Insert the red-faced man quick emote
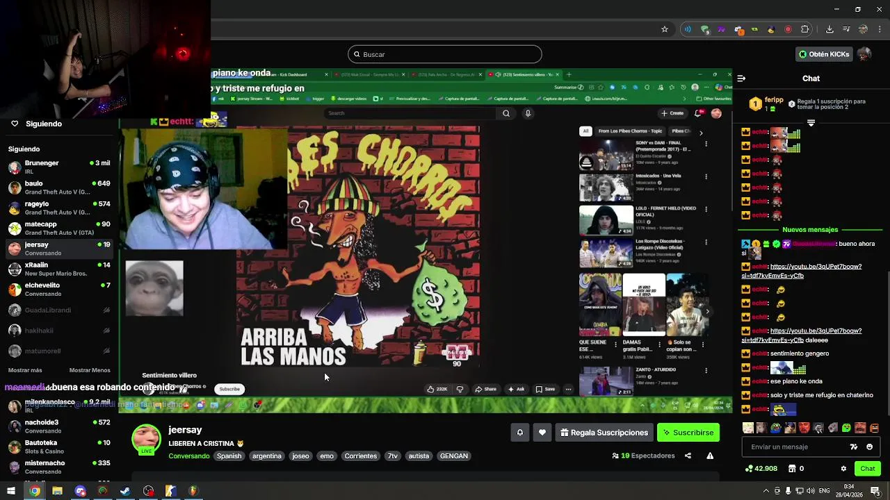The image size is (890, 500). point(804,428)
